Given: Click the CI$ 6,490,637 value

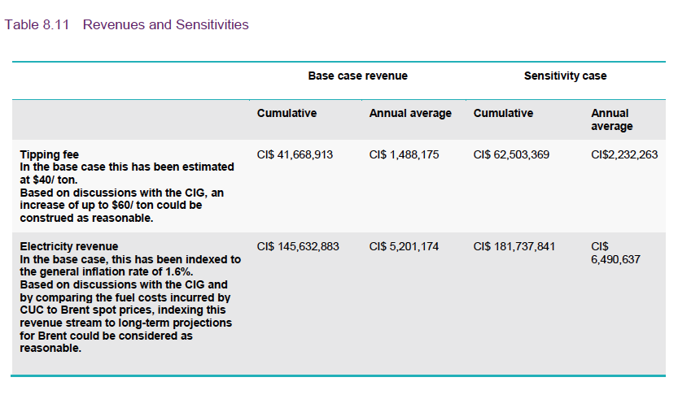Looking at the screenshot, I should pos(617,254).
